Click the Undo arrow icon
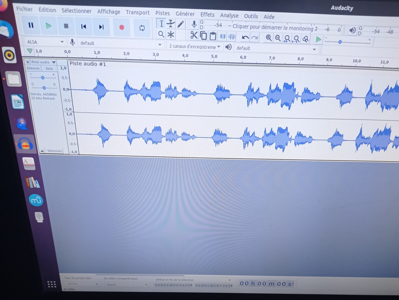Viewport: 399px width, 300px height. click(245, 38)
